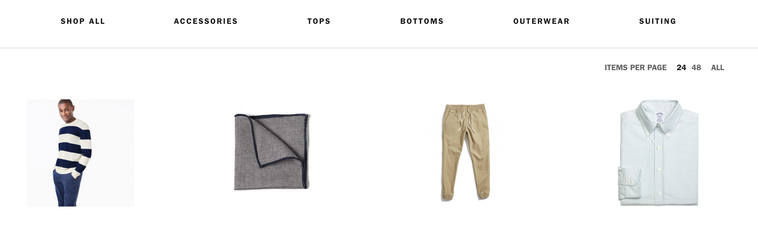Open the khaki jogger pants product
This screenshot has height=233, width=758.
click(x=465, y=152)
